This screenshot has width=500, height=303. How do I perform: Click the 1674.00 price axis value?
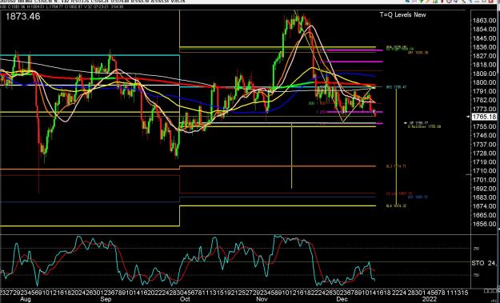click(484, 206)
